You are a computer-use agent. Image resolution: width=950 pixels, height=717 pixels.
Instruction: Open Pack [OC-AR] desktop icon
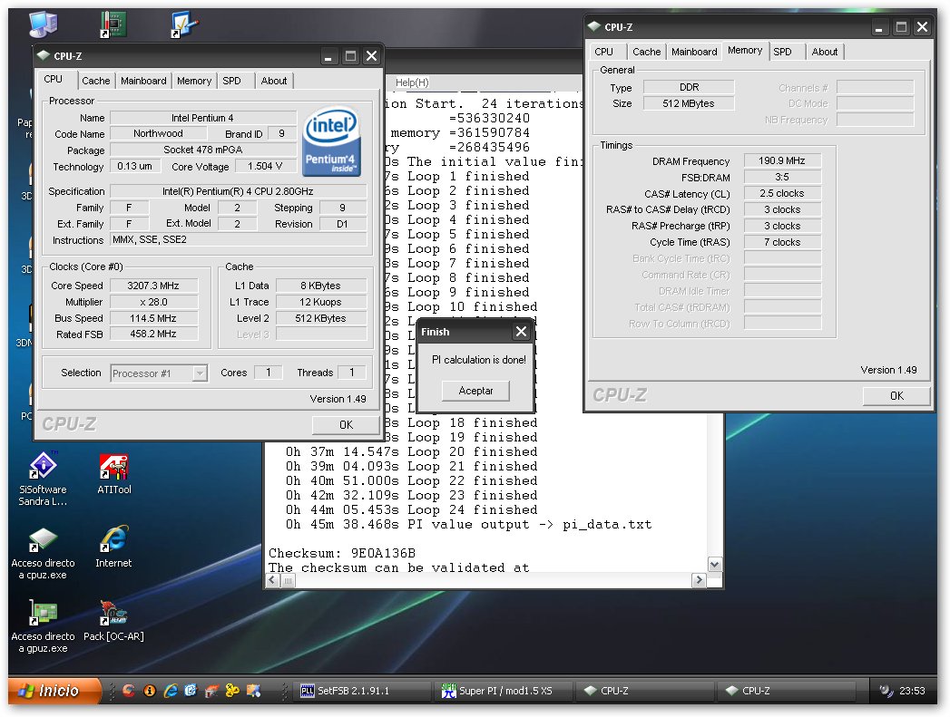click(113, 620)
